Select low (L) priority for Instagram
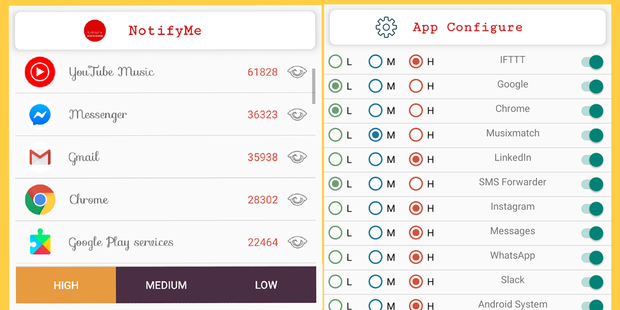 coord(335,208)
